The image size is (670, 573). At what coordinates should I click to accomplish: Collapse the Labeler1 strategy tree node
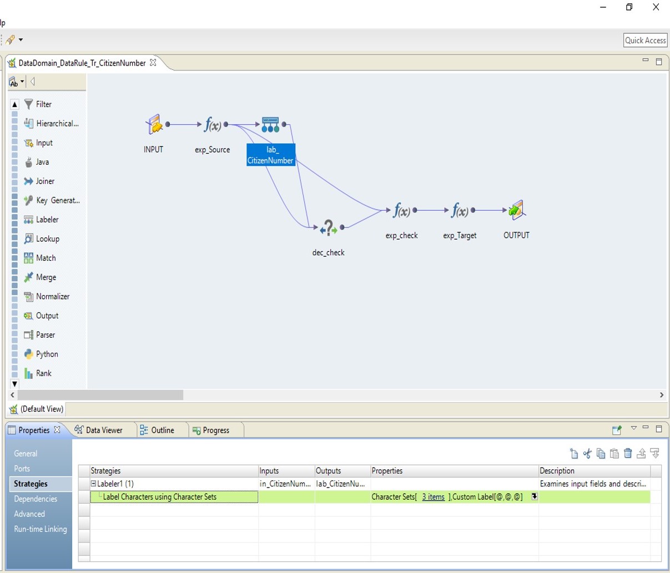(x=94, y=484)
